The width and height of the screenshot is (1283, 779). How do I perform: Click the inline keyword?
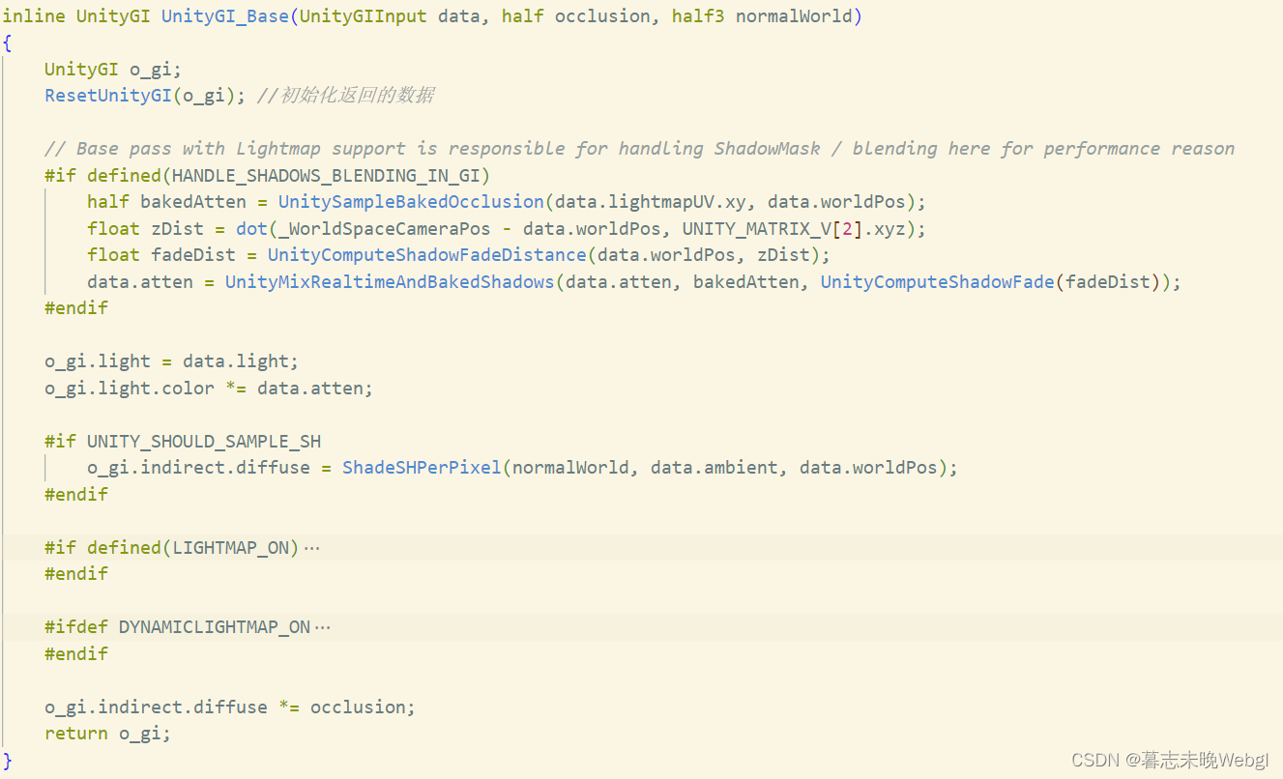[34, 16]
